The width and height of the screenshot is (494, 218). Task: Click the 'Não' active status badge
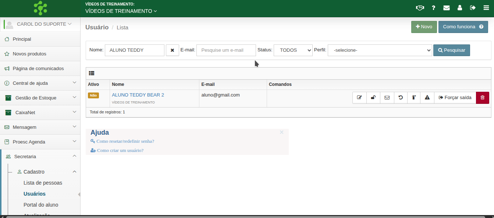(x=93, y=95)
